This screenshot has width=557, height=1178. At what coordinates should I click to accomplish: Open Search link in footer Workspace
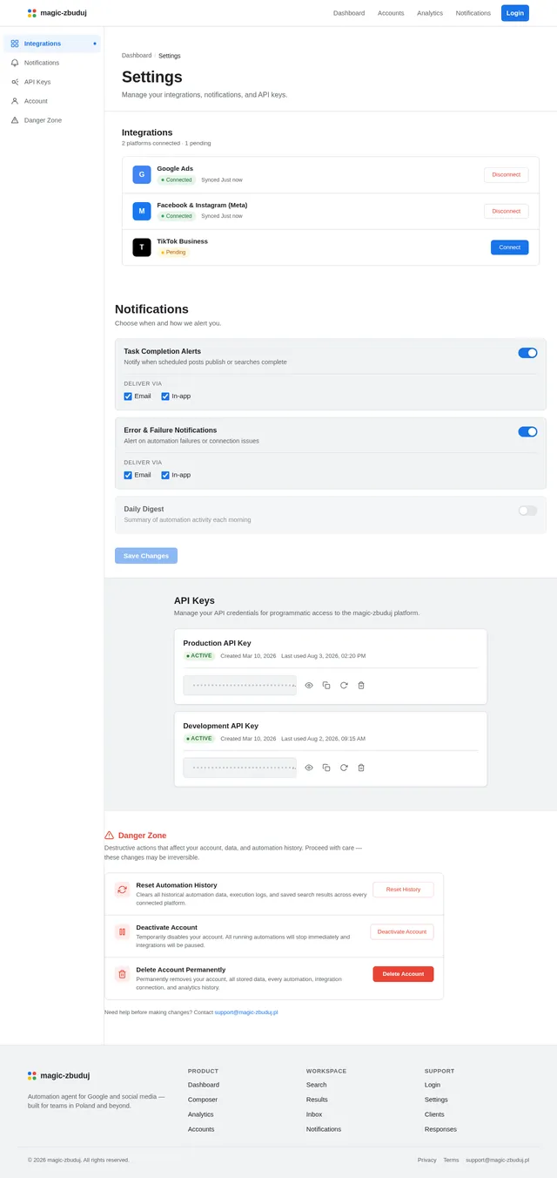[317, 1085]
